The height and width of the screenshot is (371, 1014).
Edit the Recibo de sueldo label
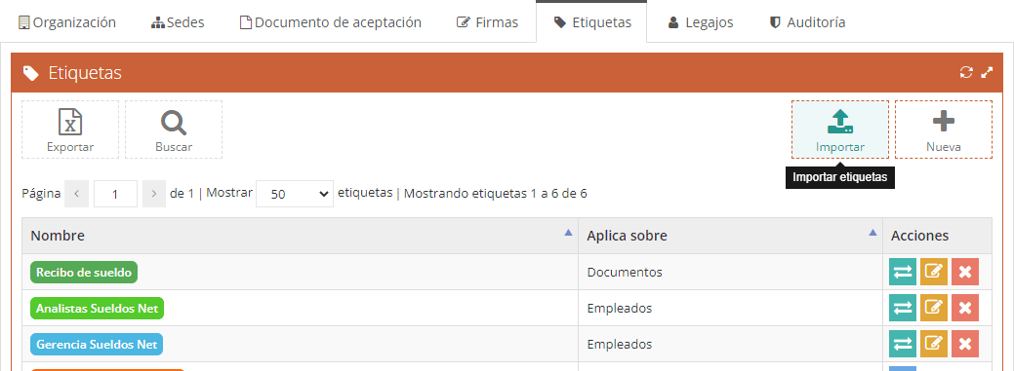tap(934, 273)
